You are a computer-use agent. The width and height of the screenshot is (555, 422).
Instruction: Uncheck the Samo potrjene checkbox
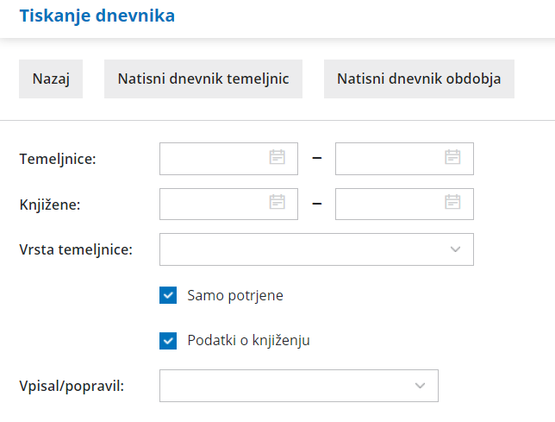[x=168, y=295]
